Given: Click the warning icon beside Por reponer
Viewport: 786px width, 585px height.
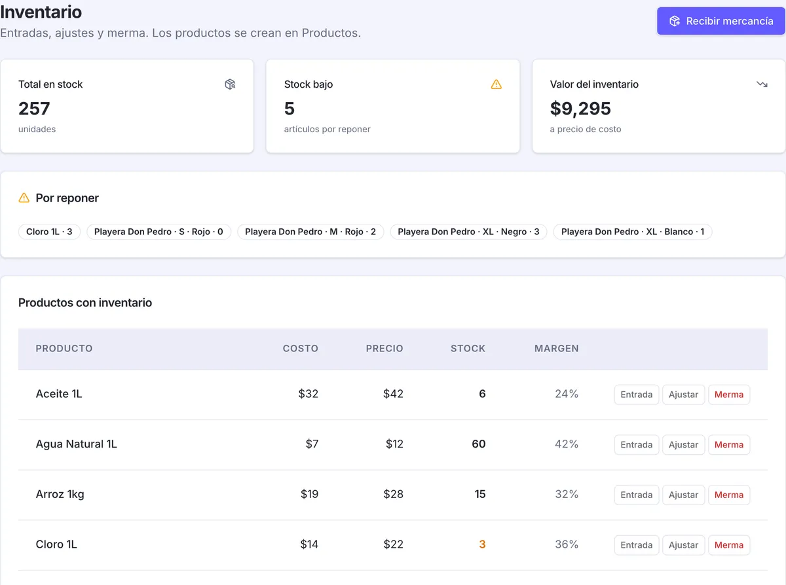Looking at the screenshot, I should [24, 198].
